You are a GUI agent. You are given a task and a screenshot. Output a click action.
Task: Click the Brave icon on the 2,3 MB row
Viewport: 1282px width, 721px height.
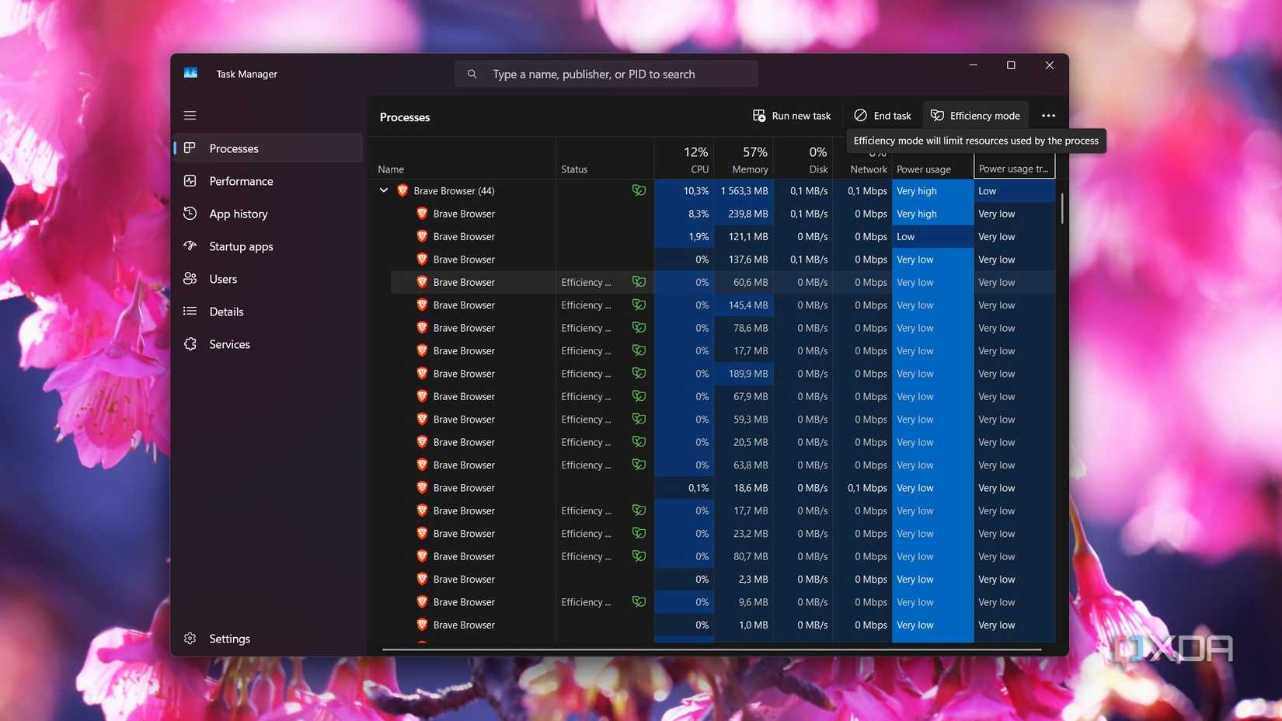pyautogui.click(x=422, y=579)
